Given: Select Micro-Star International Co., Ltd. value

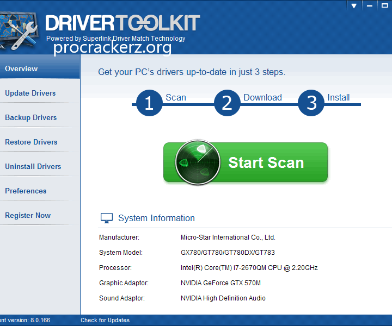Looking at the screenshot, I should tap(228, 237).
